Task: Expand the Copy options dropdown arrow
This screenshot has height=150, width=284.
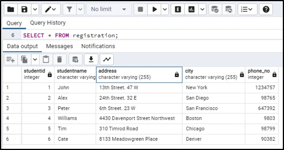Action: [x=35, y=60]
